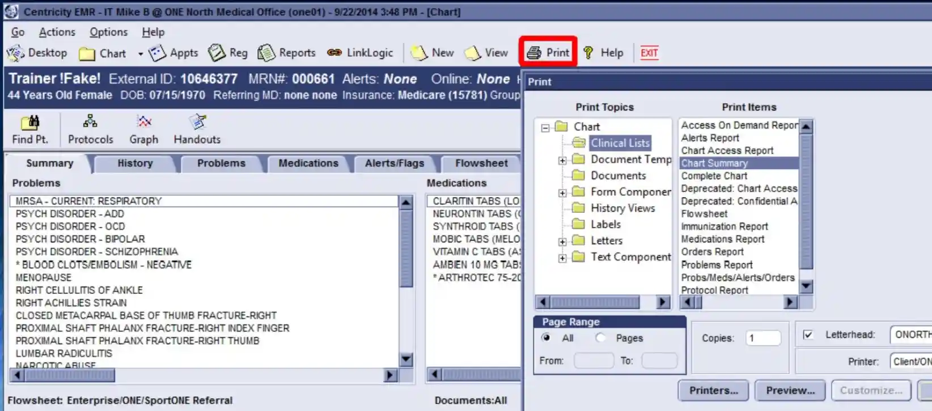Click the Copies input field
932x411 pixels.
[x=763, y=338]
